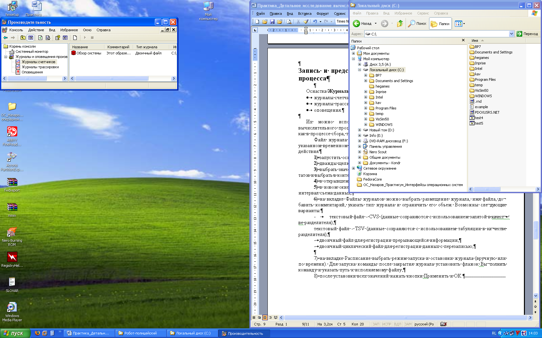Image resolution: width=542 pixels, height=338 pixels.
Task: Click the console tree horizontal scrollbar right arrow
Action: click(65, 78)
